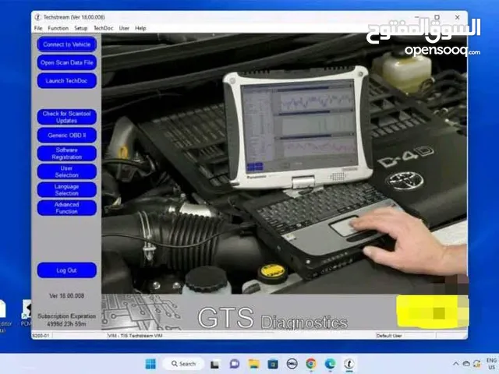Open User Selection
Image resolution: width=499 pixels, height=374 pixels.
tap(67, 171)
